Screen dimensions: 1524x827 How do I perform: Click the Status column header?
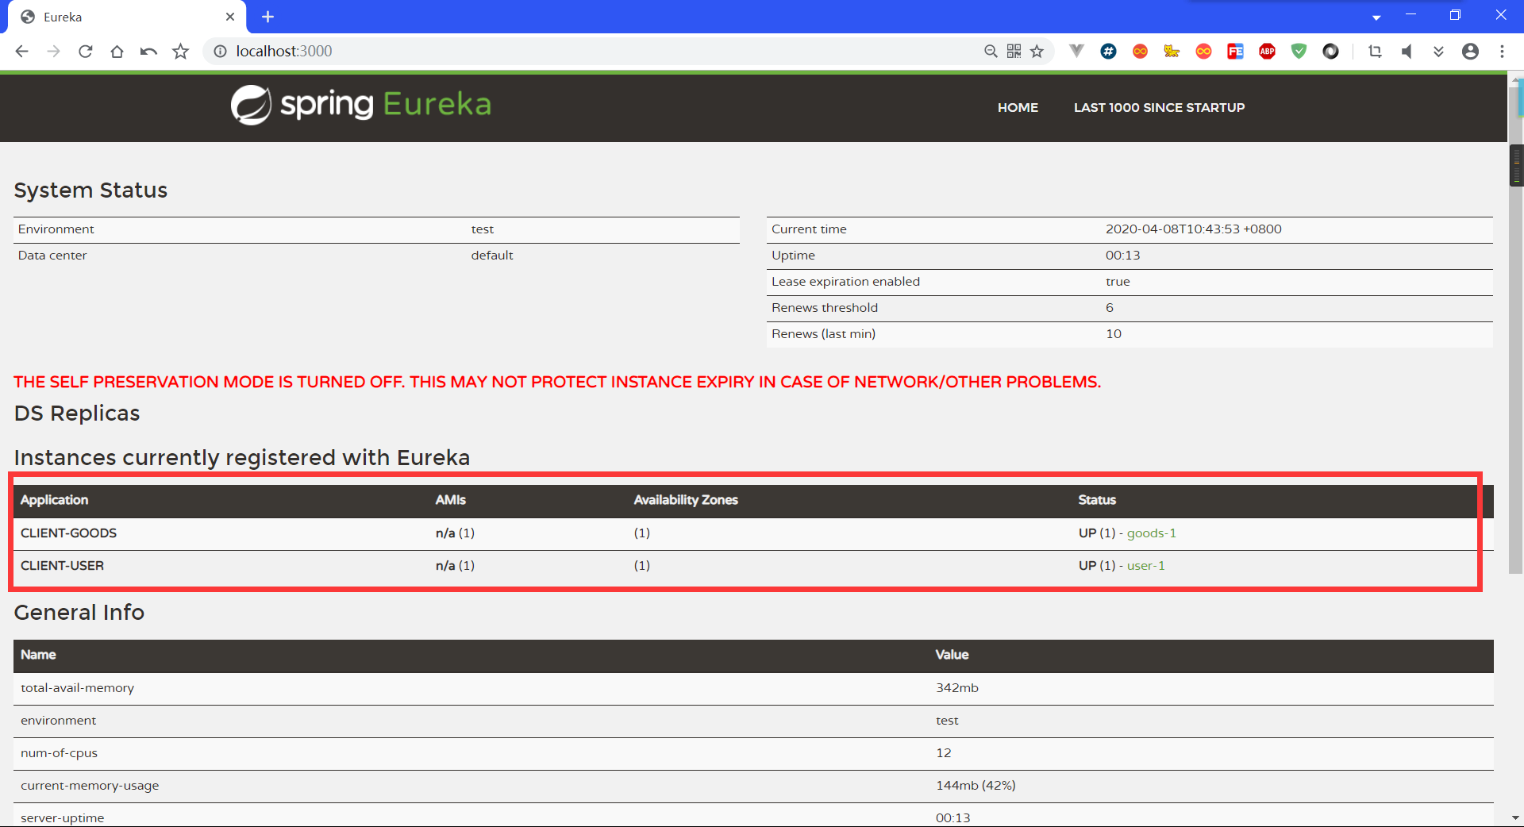point(1097,500)
